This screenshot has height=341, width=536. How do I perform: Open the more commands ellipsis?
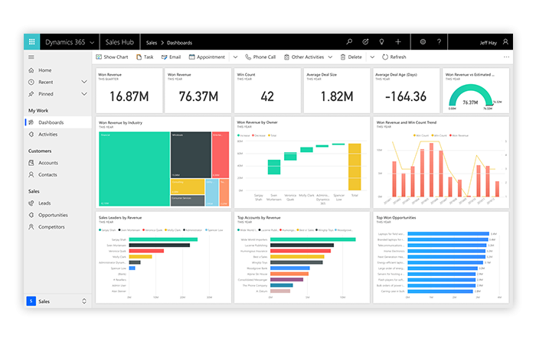coord(506,57)
